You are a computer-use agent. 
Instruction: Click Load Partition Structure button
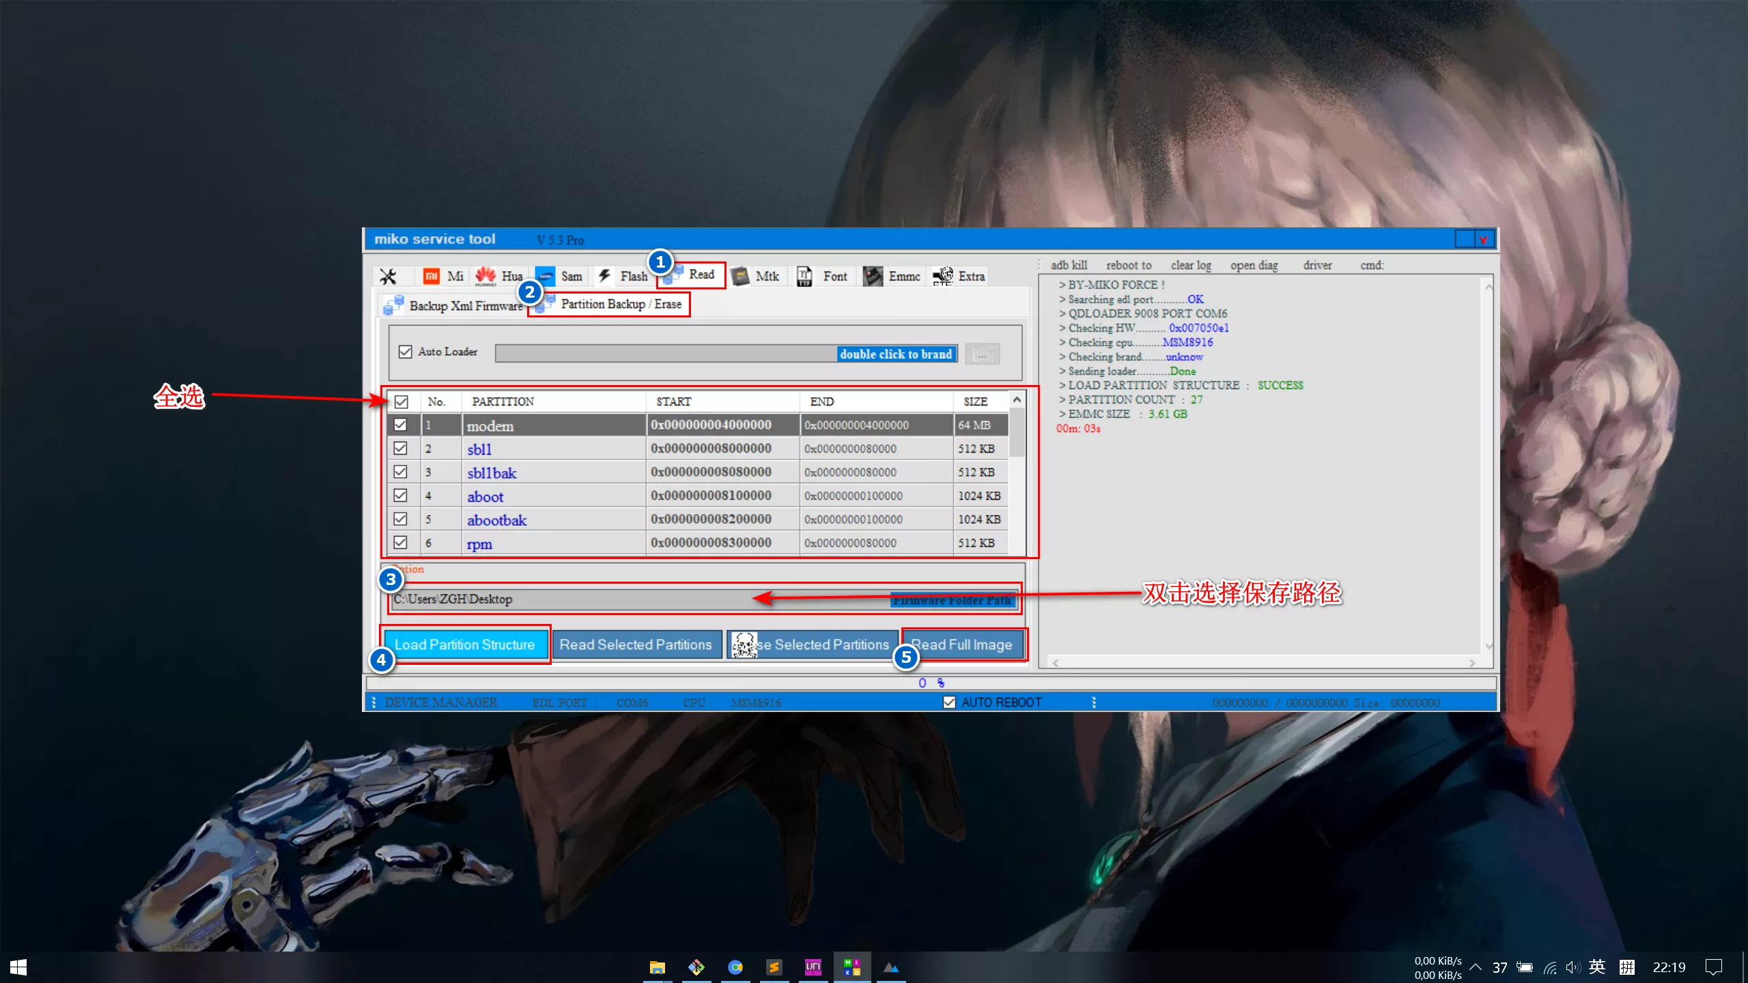click(465, 644)
